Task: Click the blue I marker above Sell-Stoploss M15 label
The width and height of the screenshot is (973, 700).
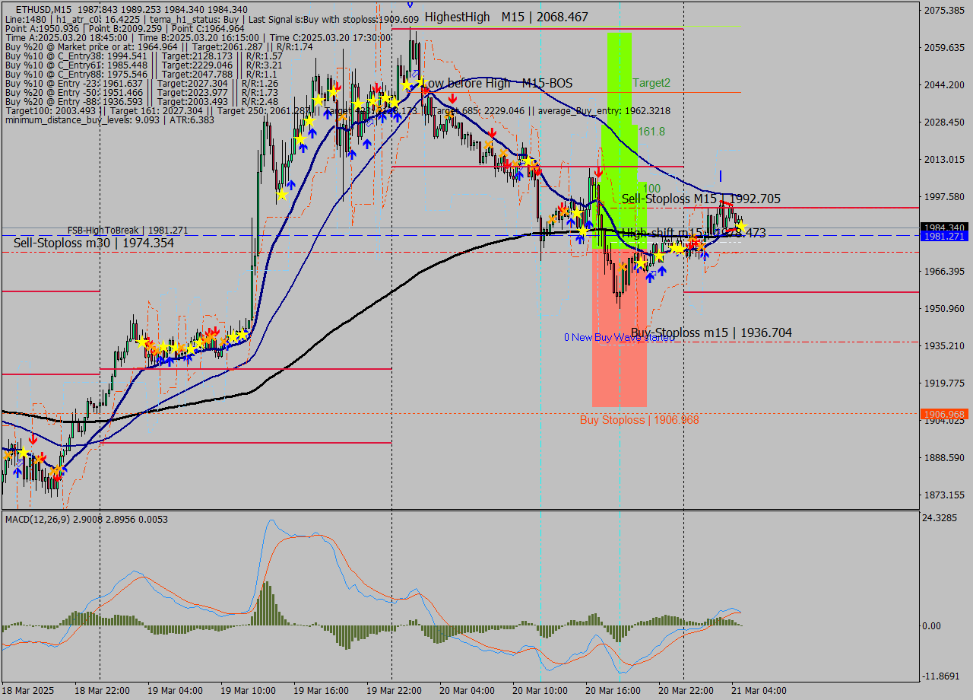Action: [720, 174]
